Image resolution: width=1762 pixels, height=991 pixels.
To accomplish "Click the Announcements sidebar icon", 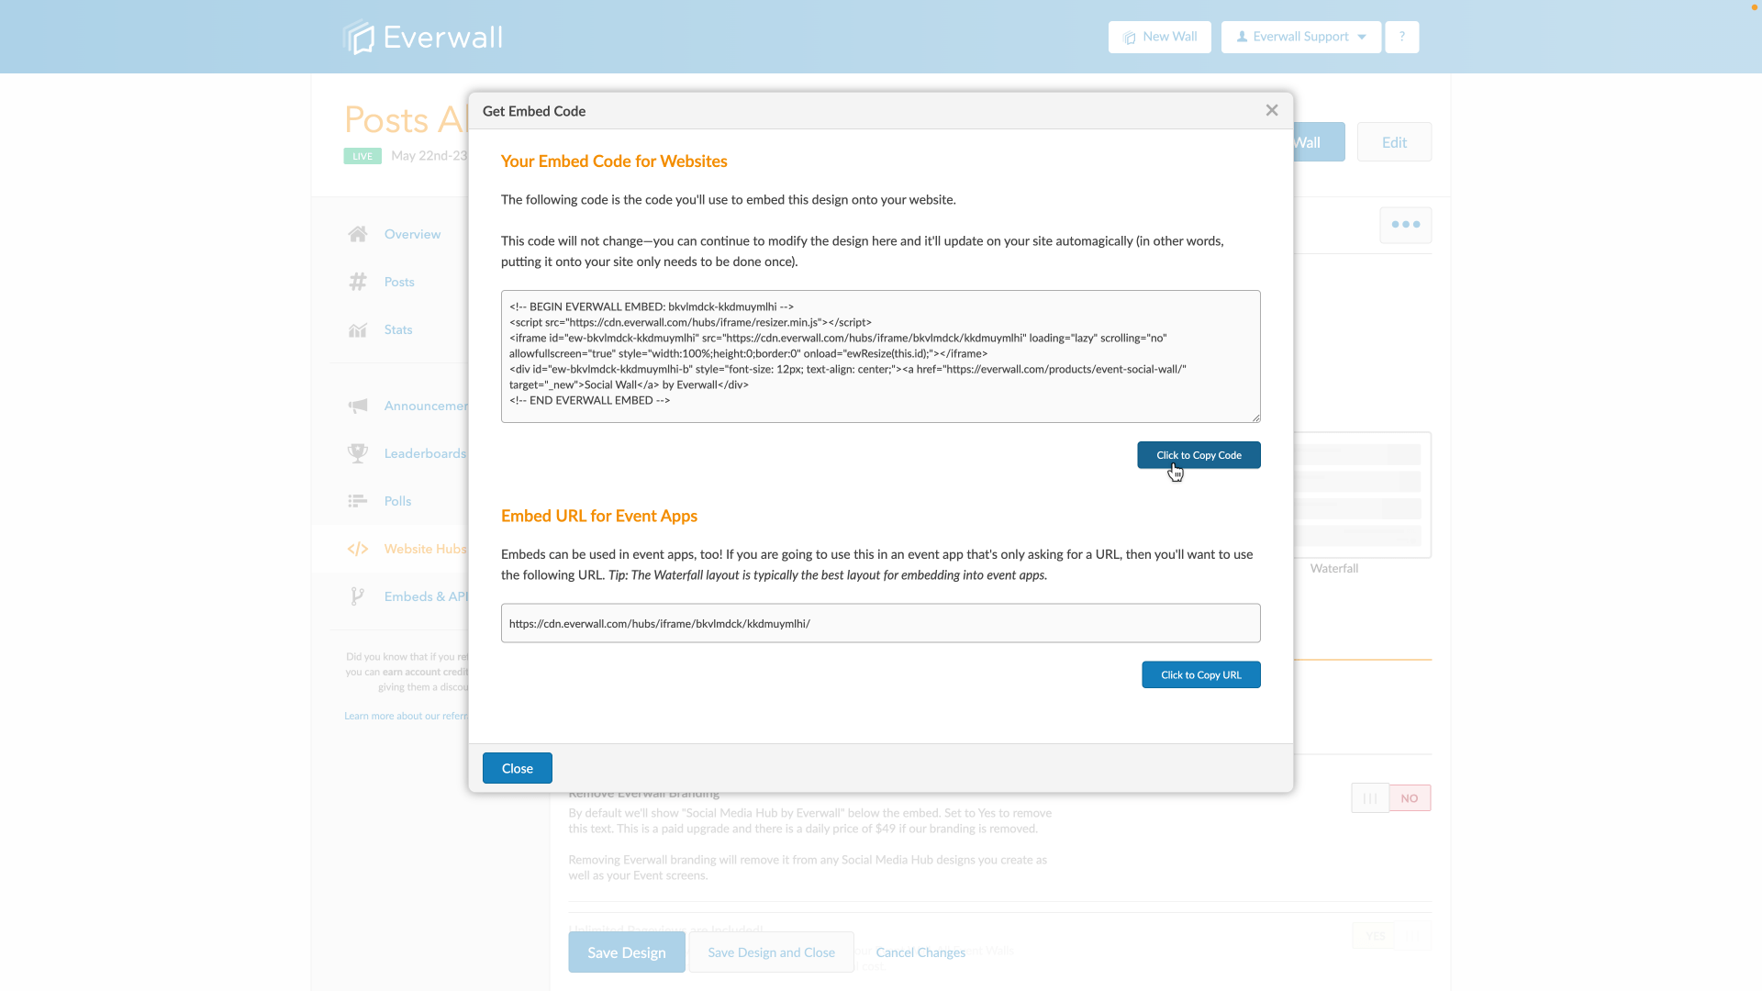I will point(358,406).
